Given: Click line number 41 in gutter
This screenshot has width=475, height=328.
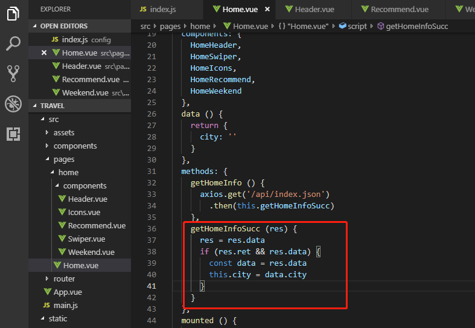Looking at the screenshot, I should point(151,286).
